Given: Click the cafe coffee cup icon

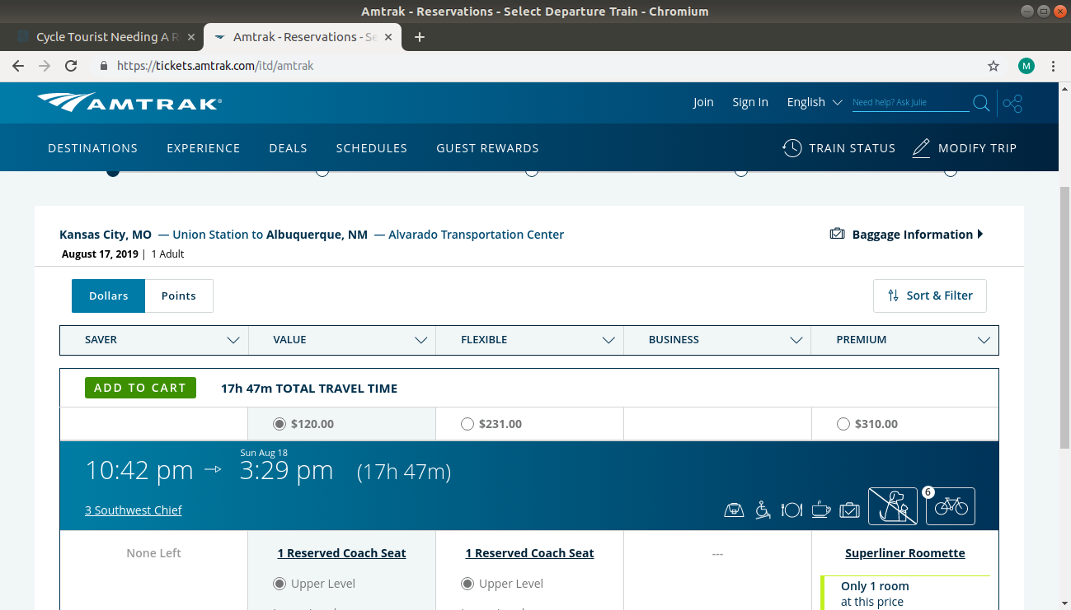Looking at the screenshot, I should [x=820, y=510].
